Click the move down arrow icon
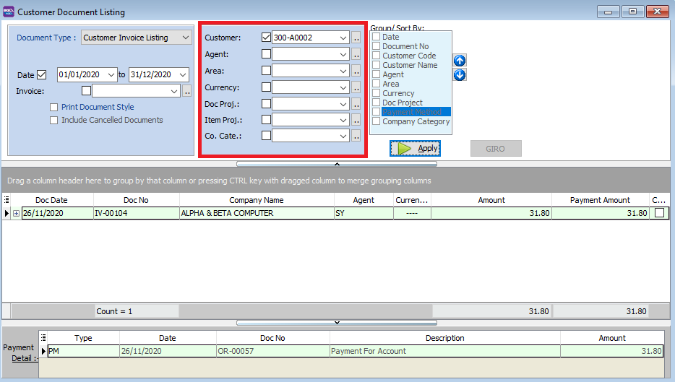Image resolution: width=675 pixels, height=382 pixels. pyautogui.click(x=460, y=75)
